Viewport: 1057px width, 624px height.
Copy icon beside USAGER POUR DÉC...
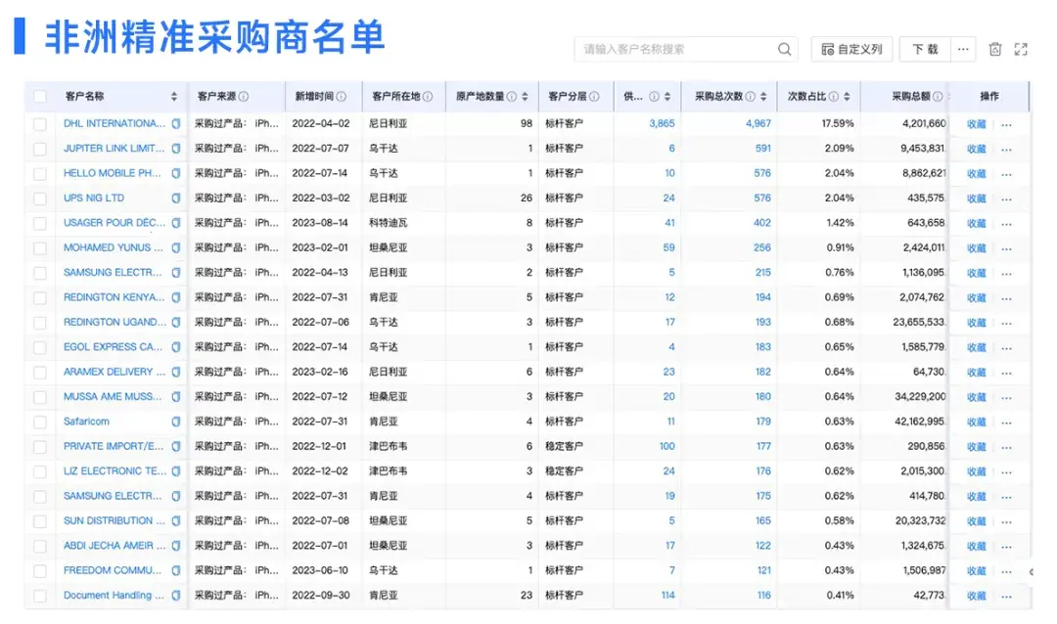tap(176, 223)
